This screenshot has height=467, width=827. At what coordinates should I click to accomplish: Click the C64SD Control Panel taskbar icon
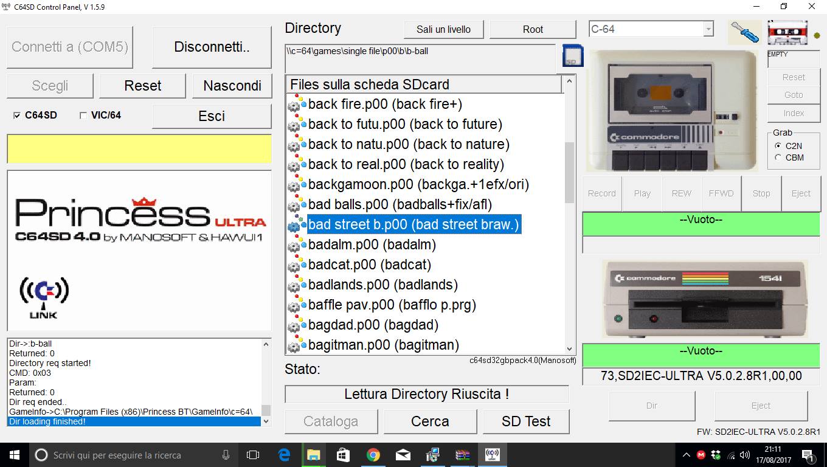pyautogui.click(x=493, y=455)
